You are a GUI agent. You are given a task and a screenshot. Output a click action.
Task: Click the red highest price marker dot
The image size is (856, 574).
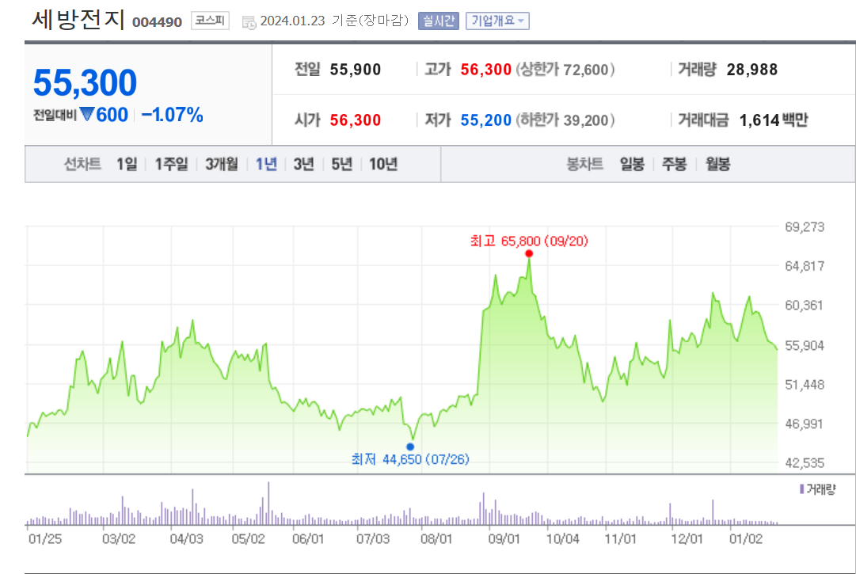point(529,253)
